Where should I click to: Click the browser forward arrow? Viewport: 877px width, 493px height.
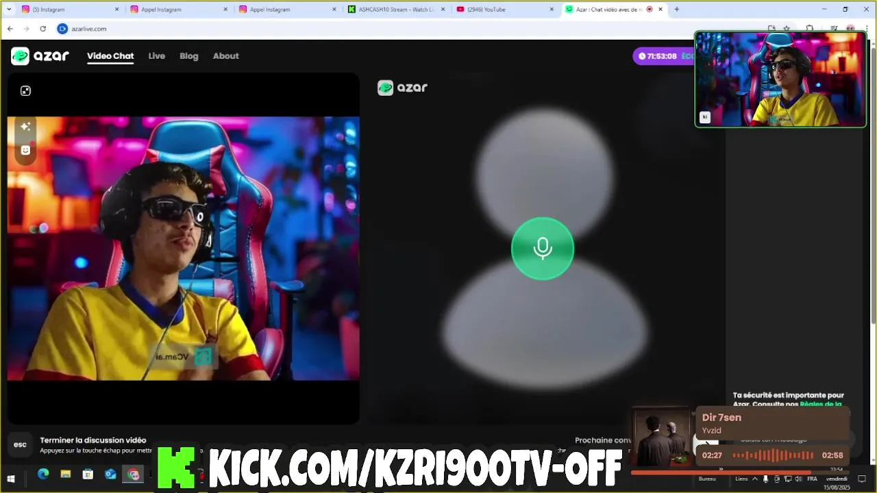[27, 29]
